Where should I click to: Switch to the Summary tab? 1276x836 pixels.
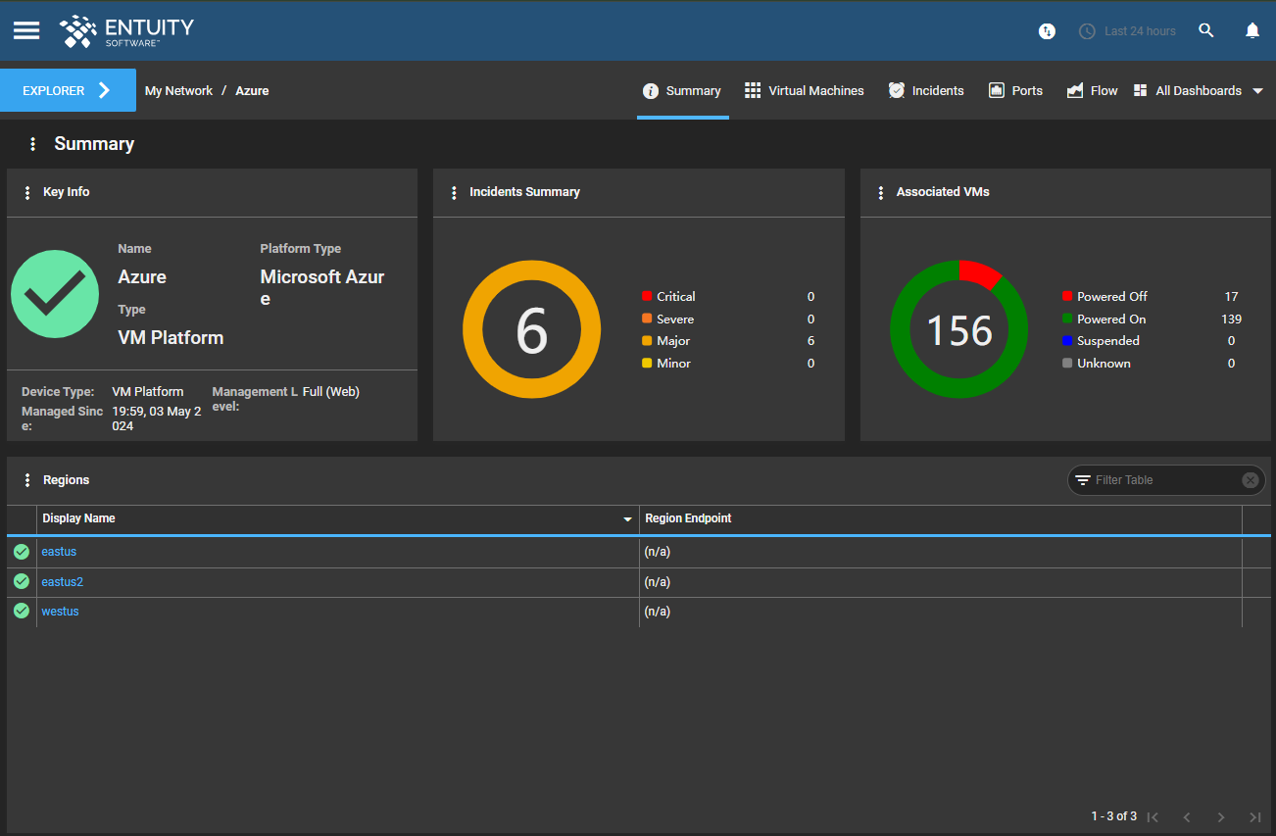[x=682, y=90]
